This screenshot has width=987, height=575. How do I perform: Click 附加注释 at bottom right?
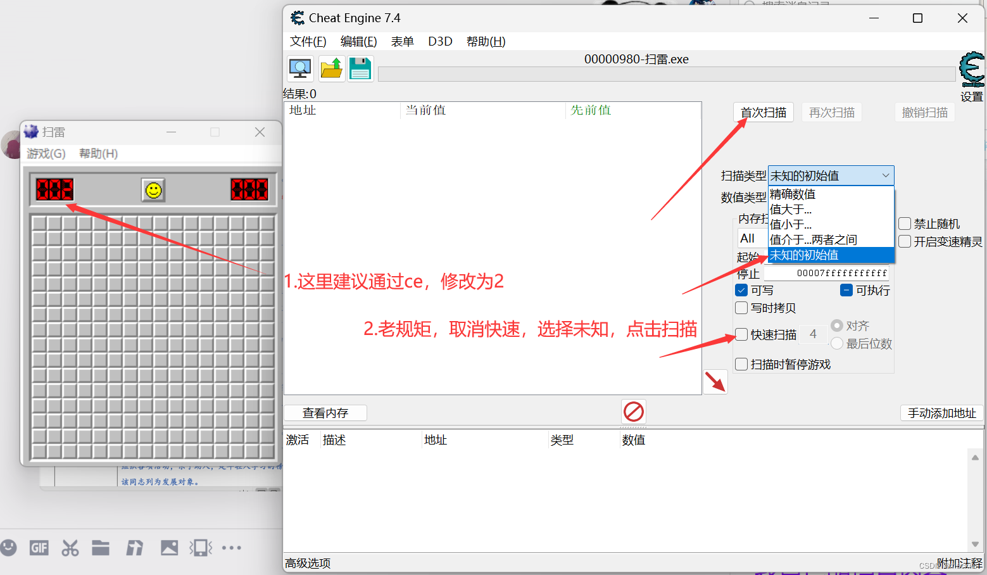(960, 563)
